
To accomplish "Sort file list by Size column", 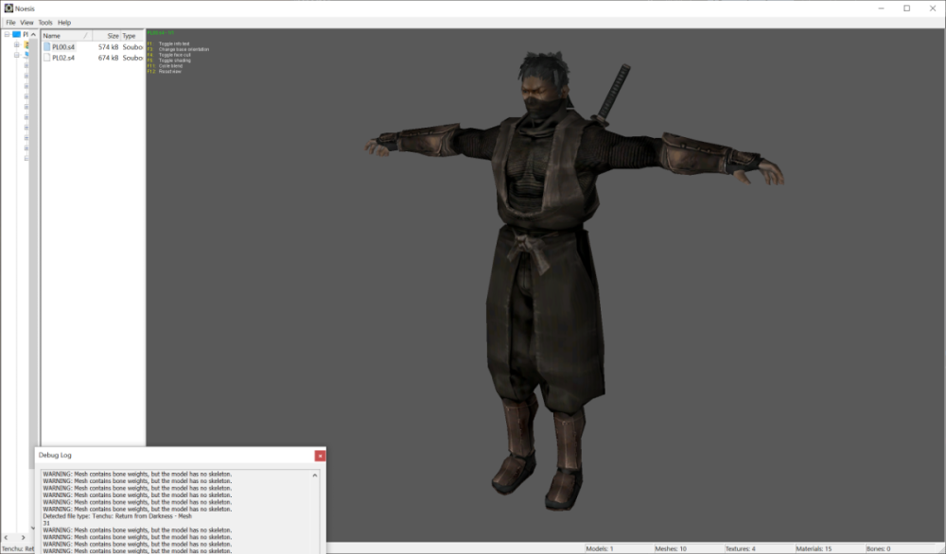I will (106, 36).
